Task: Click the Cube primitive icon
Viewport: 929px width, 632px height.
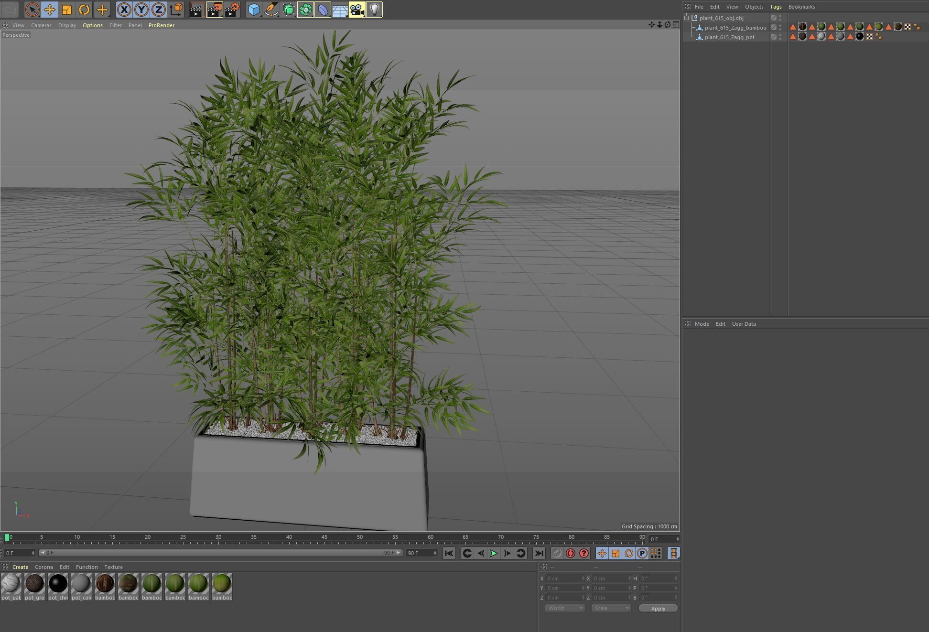Action: tap(254, 10)
